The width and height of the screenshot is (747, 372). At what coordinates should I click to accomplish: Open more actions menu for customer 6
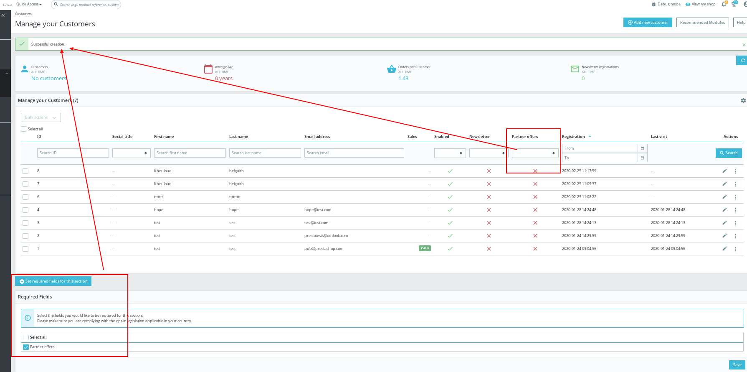point(735,197)
